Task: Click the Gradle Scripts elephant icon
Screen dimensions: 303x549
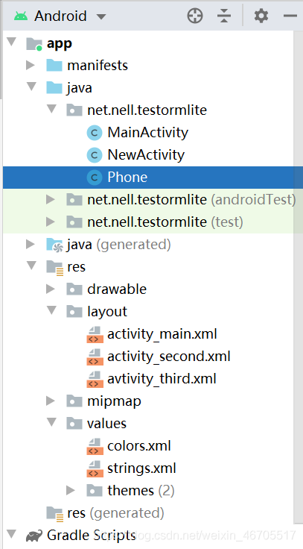Action: click(34, 536)
